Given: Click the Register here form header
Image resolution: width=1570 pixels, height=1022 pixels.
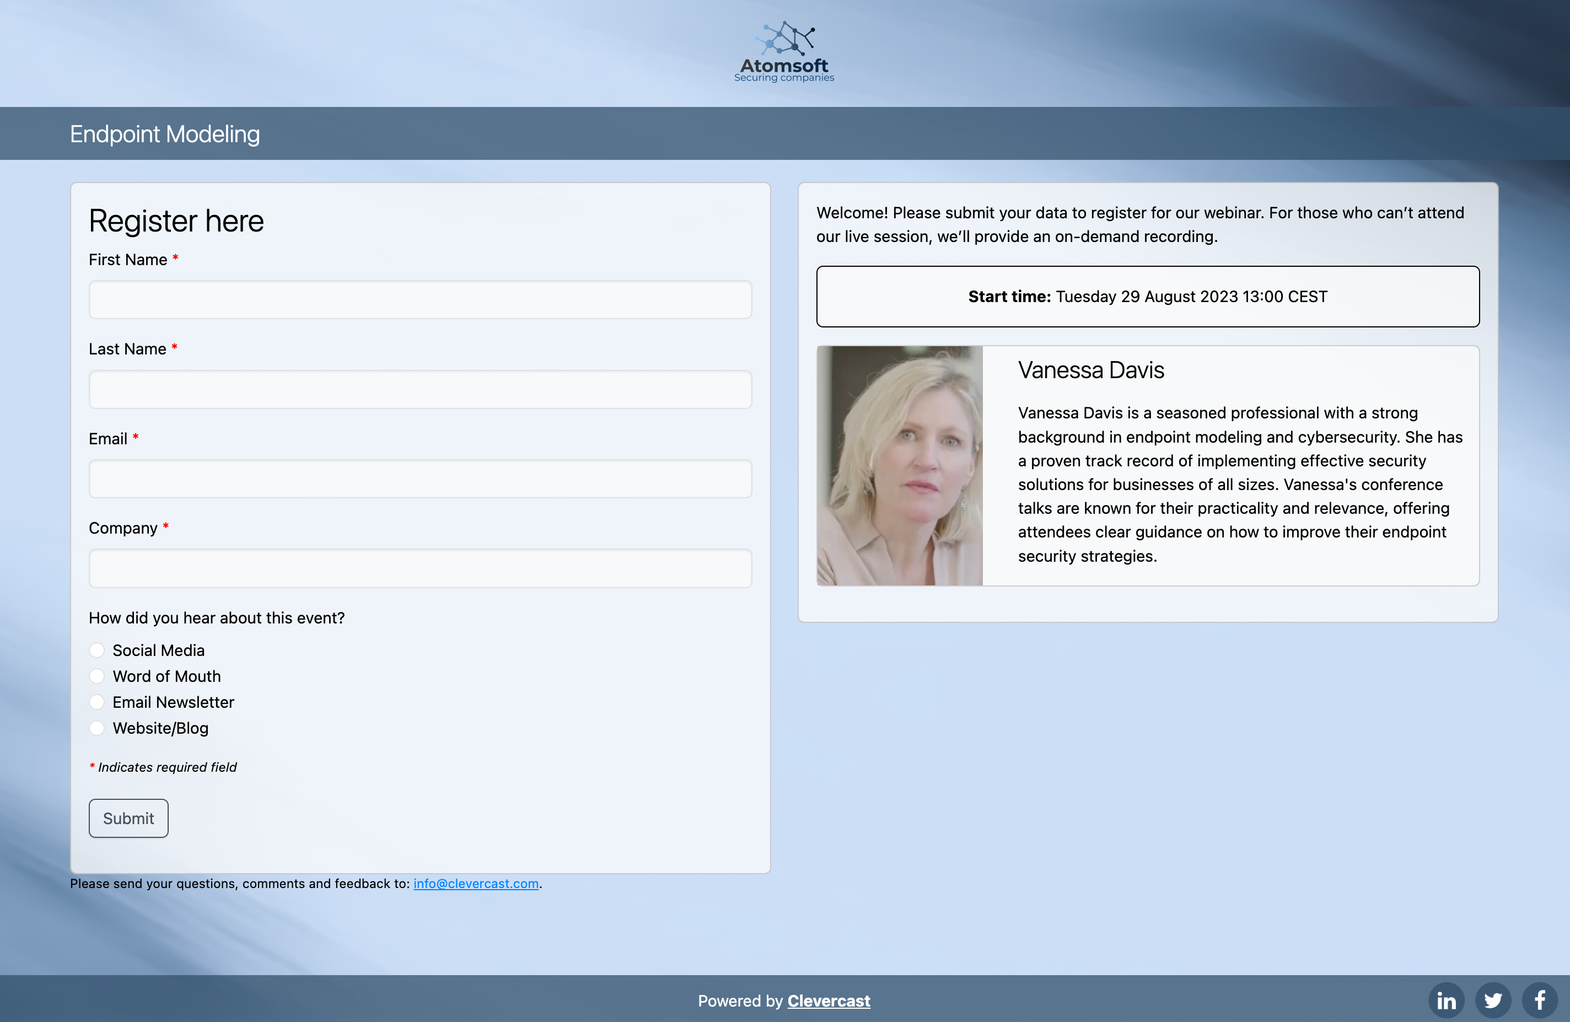Looking at the screenshot, I should click(176, 220).
